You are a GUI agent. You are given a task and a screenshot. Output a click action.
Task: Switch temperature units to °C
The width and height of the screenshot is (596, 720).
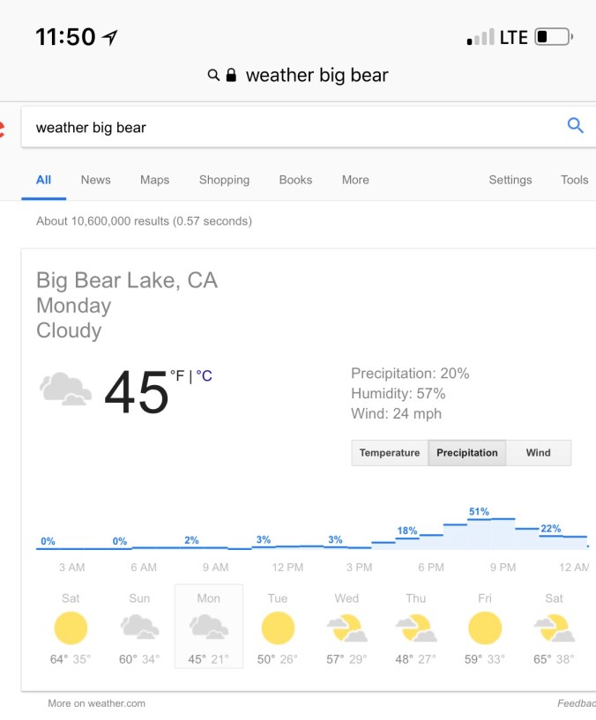[x=205, y=376]
